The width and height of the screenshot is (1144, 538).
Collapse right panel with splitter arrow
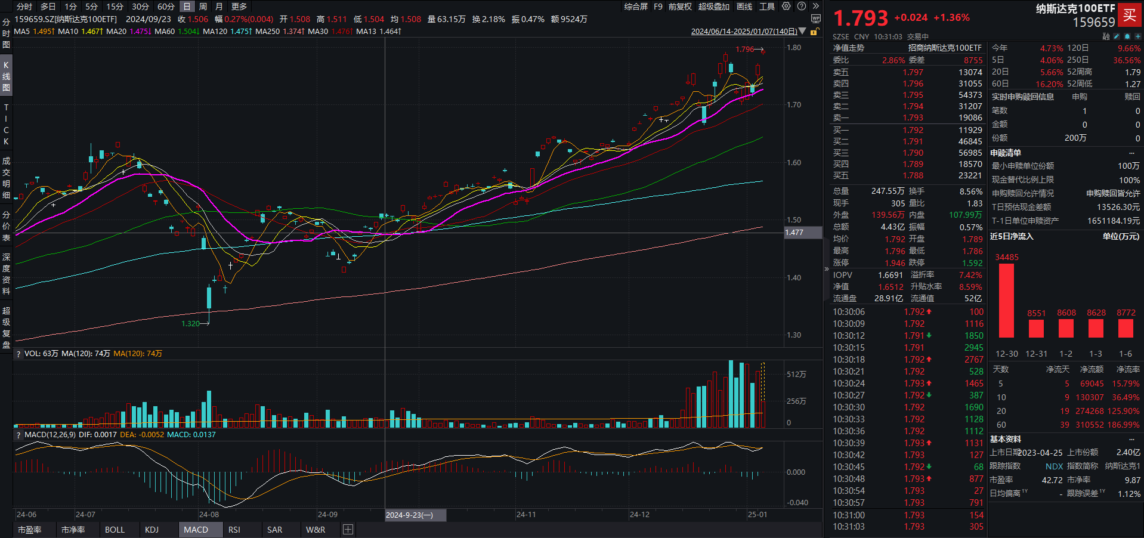[827, 269]
